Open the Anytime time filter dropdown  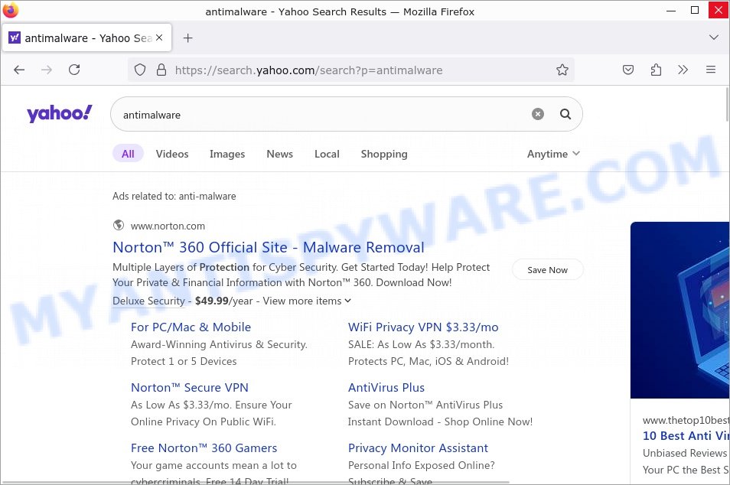553,154
